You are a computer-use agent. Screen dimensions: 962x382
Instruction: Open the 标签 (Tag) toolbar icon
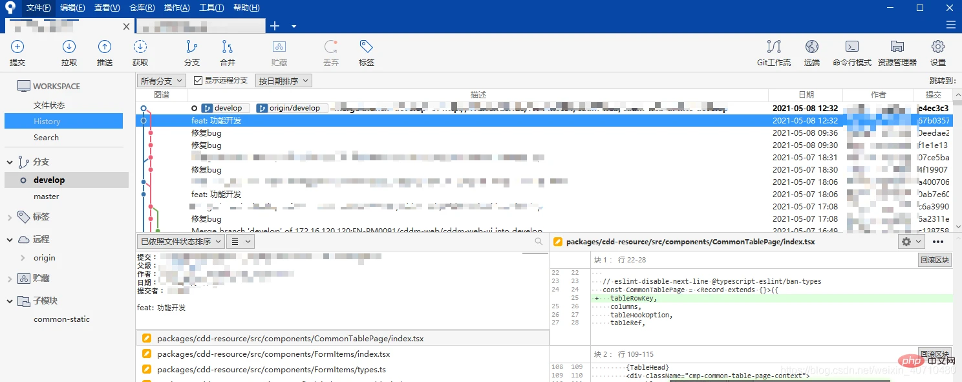point(366,47)
